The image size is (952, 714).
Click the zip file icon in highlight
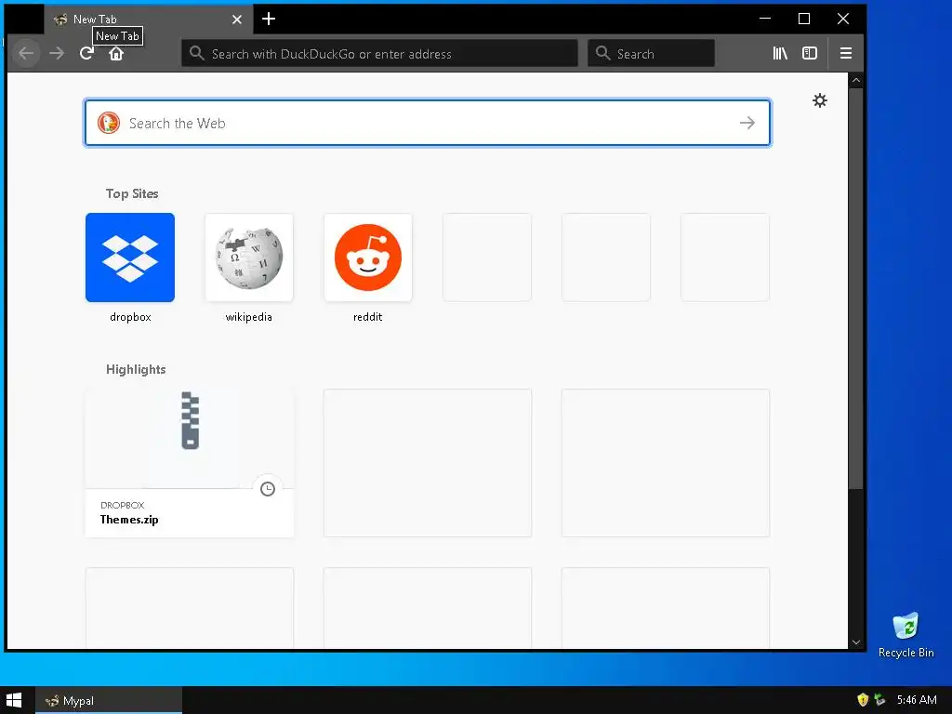tap(190, 420)
